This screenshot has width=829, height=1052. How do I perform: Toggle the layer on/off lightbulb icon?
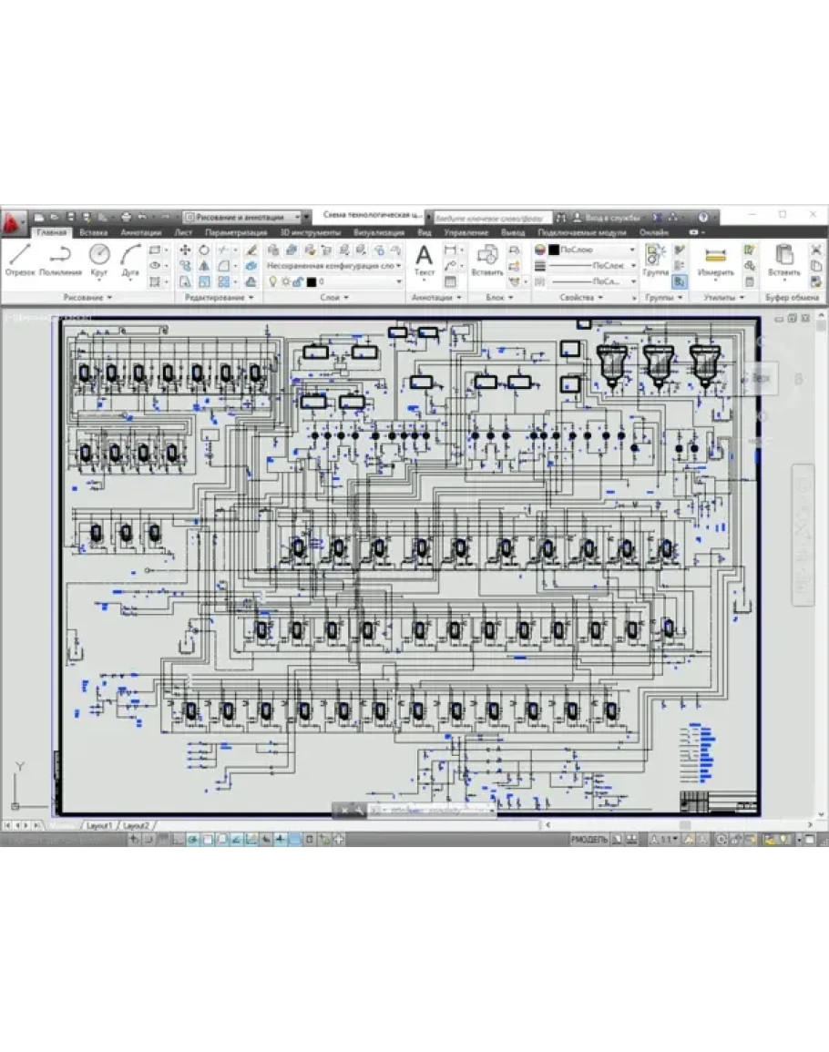[271, 282]
